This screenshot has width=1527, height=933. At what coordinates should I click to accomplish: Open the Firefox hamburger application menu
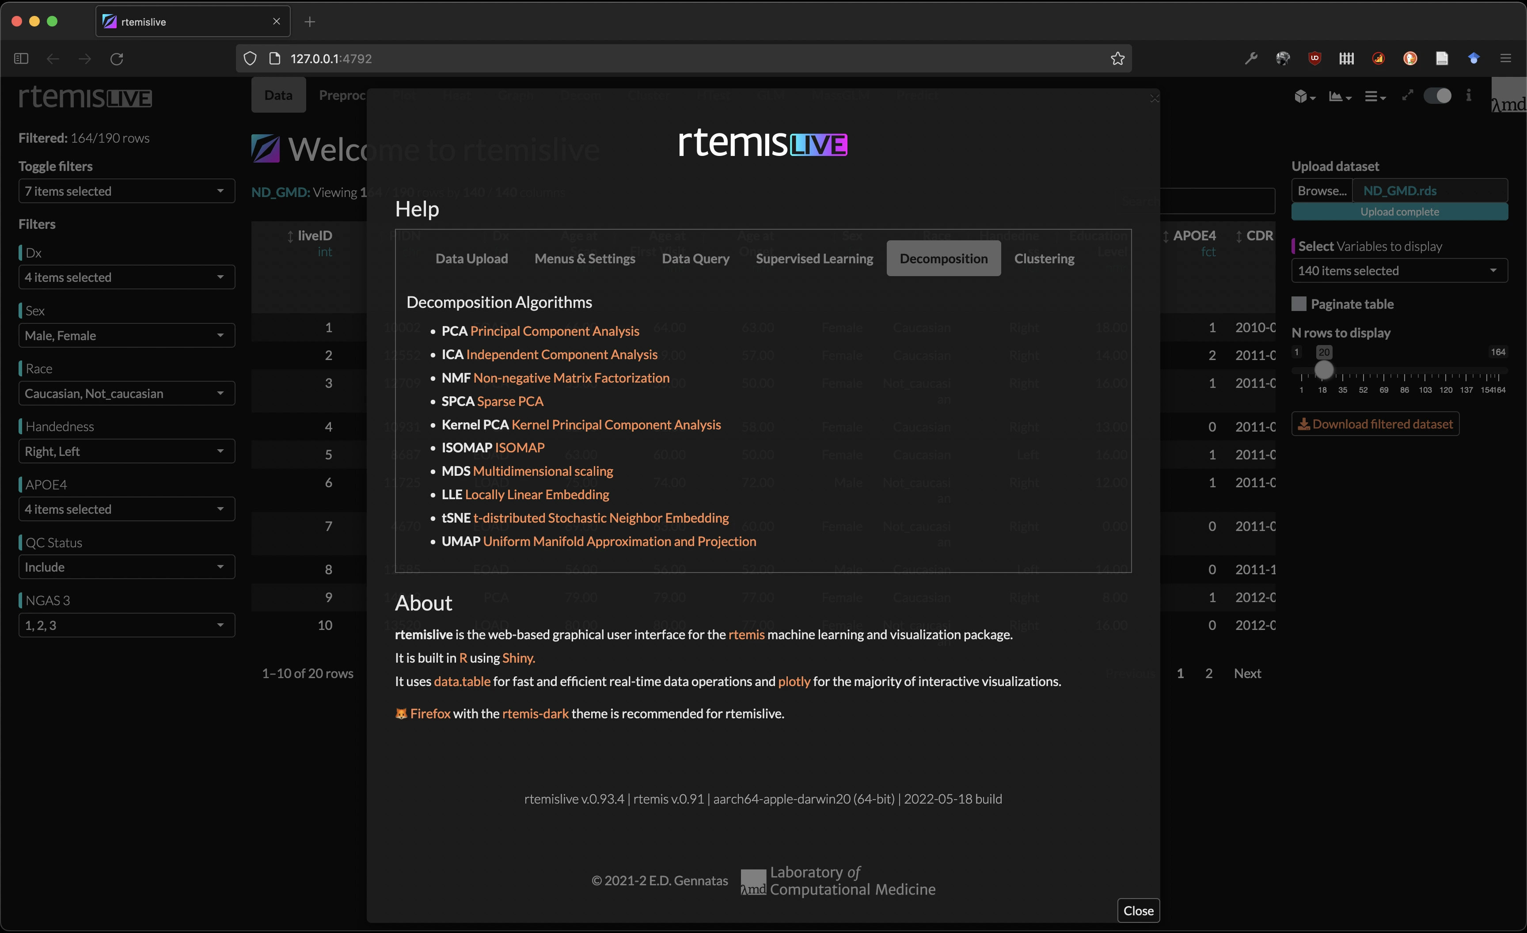tap(1506, 58)
